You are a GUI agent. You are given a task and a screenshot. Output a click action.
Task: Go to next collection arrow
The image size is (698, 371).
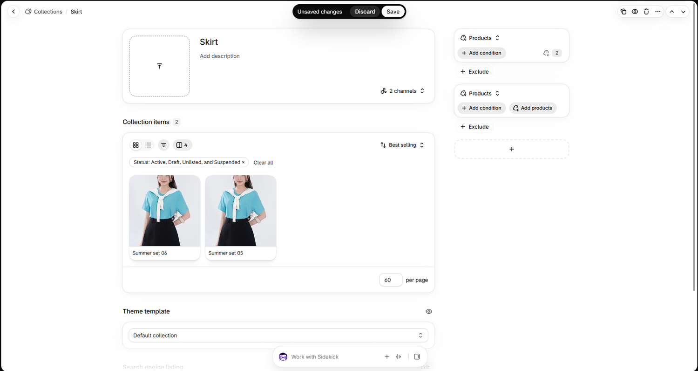point(683,12)
